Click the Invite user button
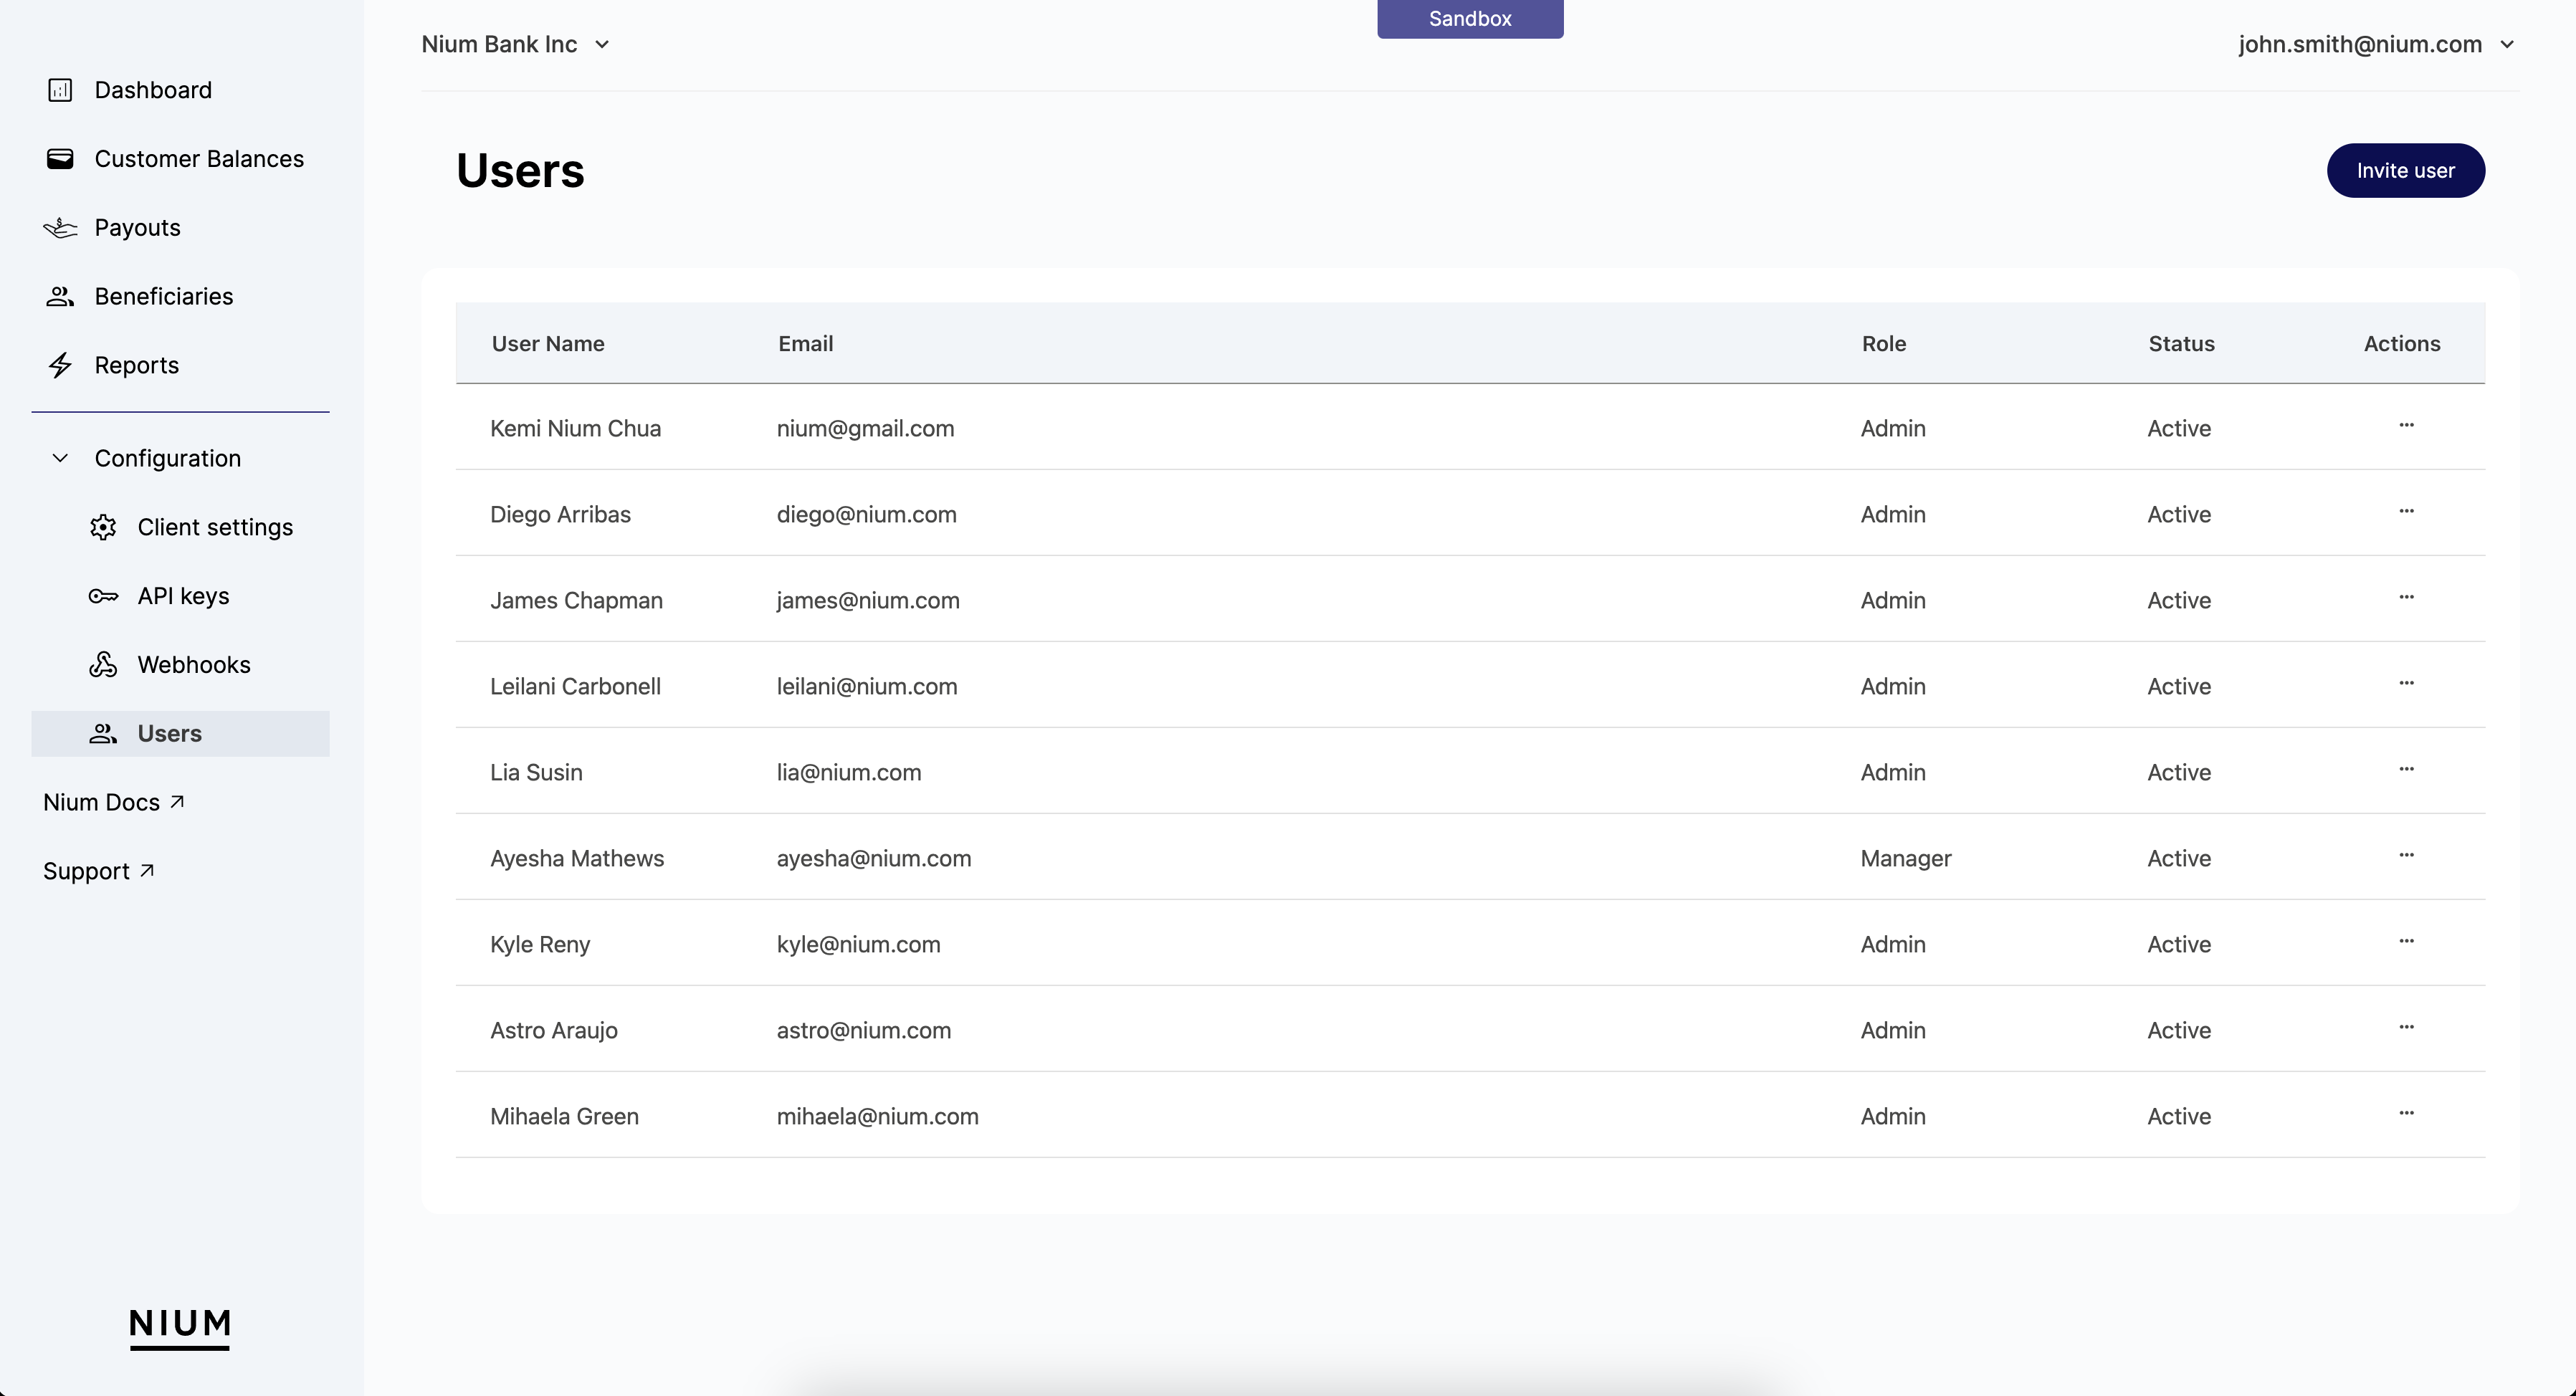This screenshot has width=2576, height=1396. coord(2405,170)
